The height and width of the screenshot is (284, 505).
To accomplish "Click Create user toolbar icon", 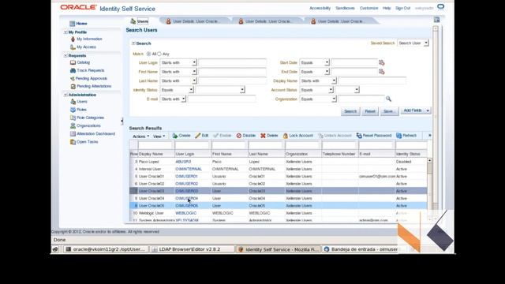I will pos(175,136).
